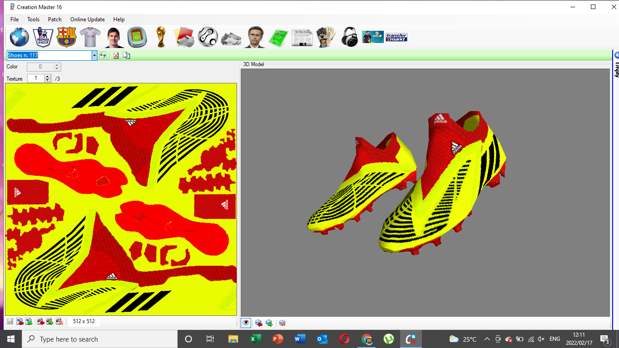Select the Shoes n. 117 combo box field
The width and height of the screenshot is (619, 348).
tap(49, 55)
